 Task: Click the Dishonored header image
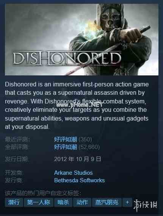coord(81,39)
